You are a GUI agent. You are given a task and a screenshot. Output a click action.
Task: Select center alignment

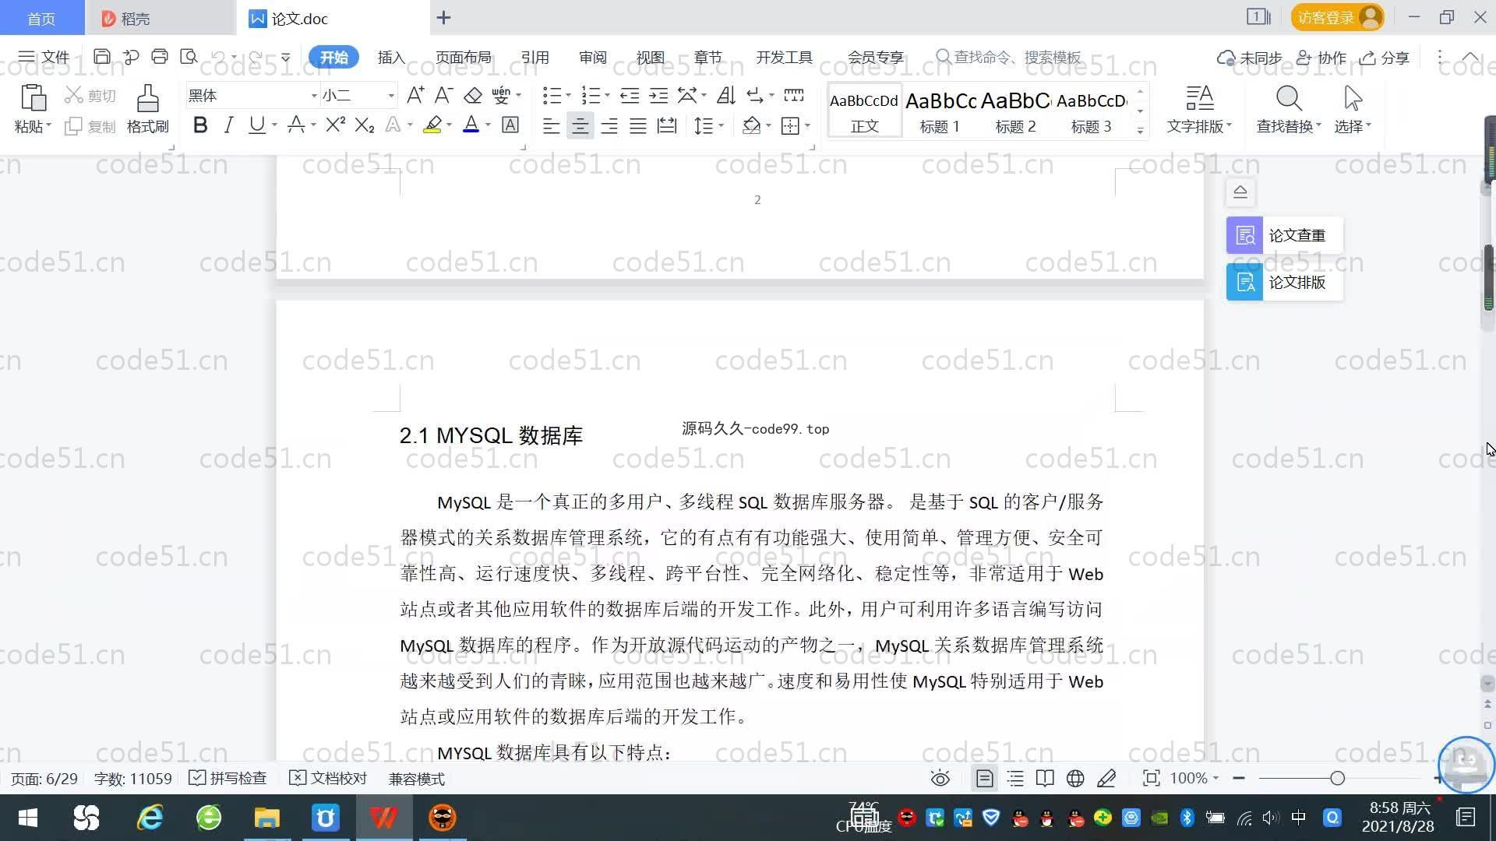(x=580, y=126)
